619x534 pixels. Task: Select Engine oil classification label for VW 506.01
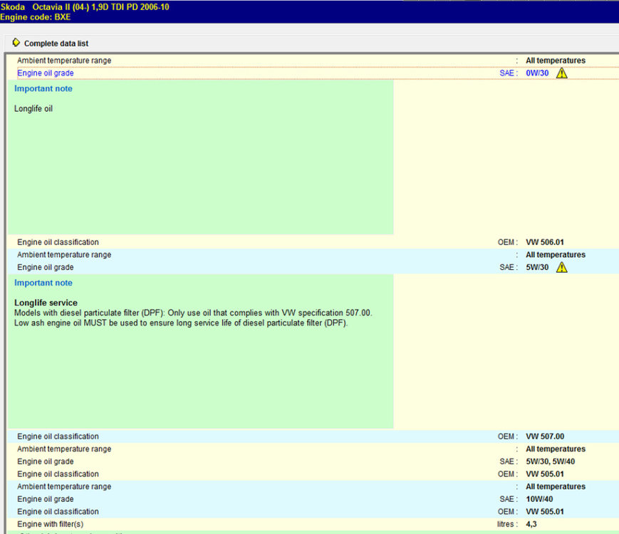pos(58,242)
